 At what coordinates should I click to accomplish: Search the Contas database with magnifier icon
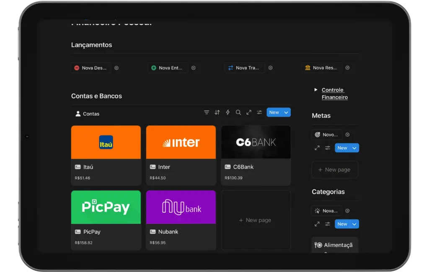click(x=238, y=112)
